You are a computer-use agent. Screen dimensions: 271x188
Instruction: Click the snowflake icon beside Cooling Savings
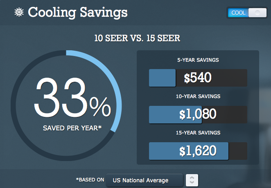click(19, 12)
